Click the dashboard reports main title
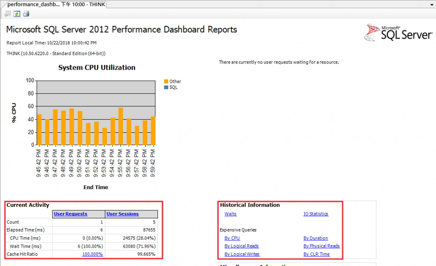Screen dimensions: 436x266 click(x=121, y=29)
